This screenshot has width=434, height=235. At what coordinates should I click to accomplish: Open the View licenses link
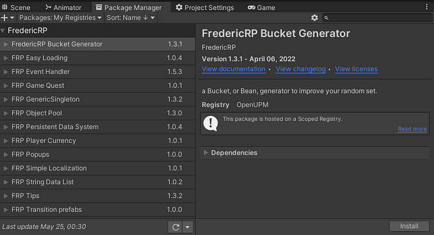[x=356, y=69]
